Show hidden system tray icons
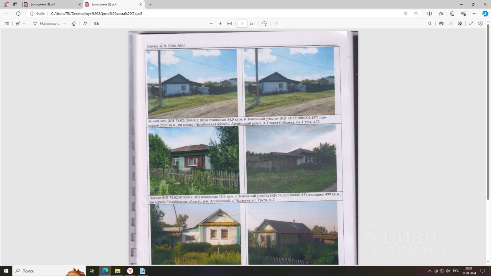The width and height of the screenshot is (491, 276). tap(430, 271)
